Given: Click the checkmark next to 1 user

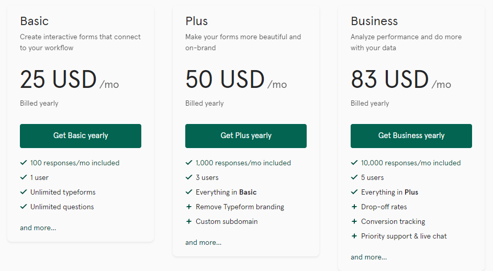Looking at the screenshot, I should 24,177.
